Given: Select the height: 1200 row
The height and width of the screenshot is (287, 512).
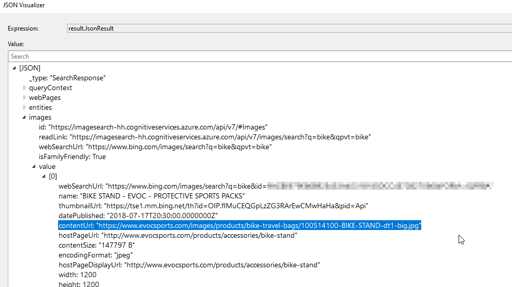Looking at the screenshot, I should pos(79,284).
